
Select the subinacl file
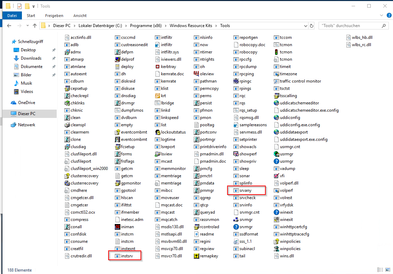[x=244, y=249]
